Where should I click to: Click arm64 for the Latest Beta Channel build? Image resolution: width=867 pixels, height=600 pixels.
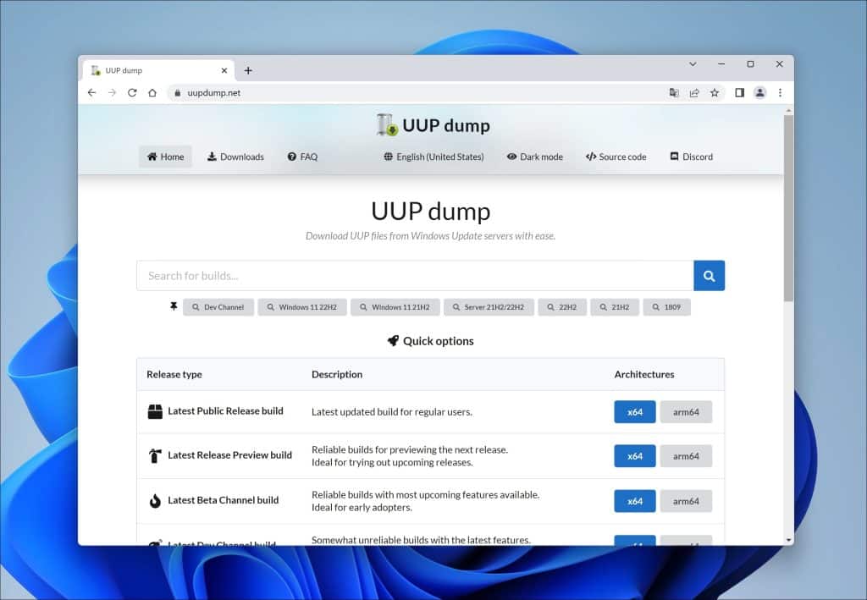tap(686, 501)
